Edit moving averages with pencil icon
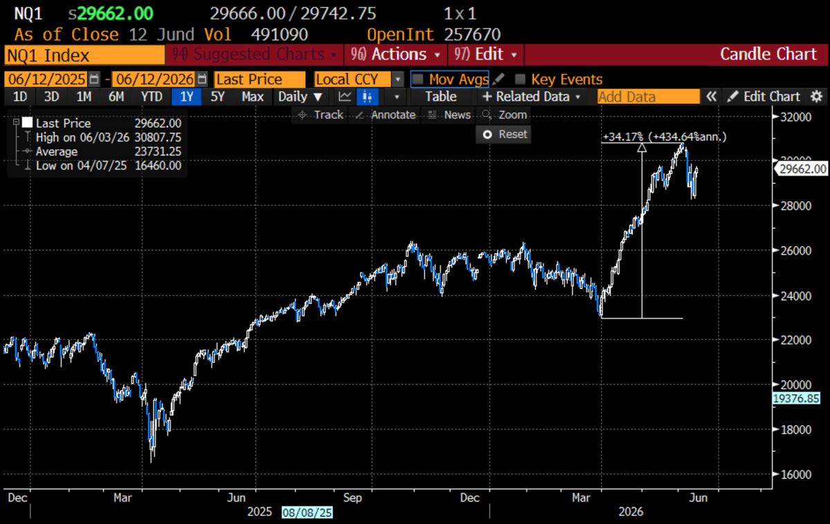Screen dimensions: 830x524 (x=499, y=79)
